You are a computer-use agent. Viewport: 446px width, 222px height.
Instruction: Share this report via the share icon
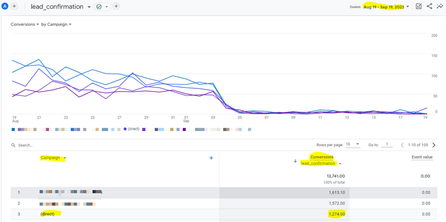(x=430, y=6)
